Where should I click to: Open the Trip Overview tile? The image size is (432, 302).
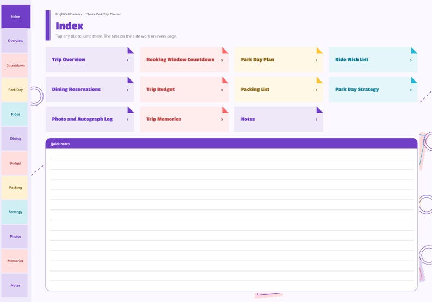tap(90, 59)
